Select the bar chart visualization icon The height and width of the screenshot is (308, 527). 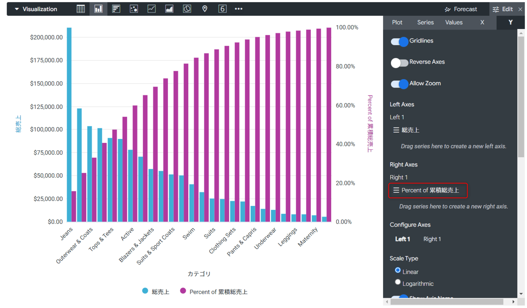point(116,9)
